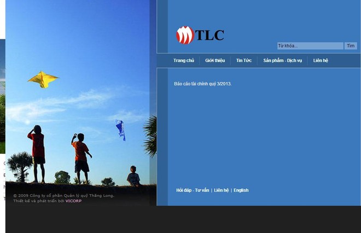Screen dimensions: 361x233
Task: Focus the Từ khóa search field
Action: click(x=310, y=46)
